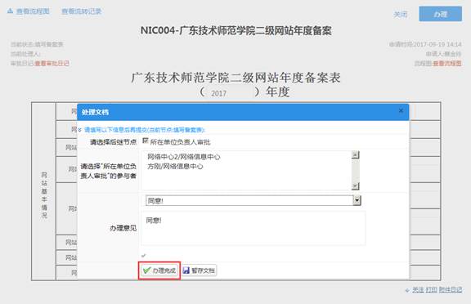
Task: Open the red 查看审批日记 link
Action: coord(52,63)
